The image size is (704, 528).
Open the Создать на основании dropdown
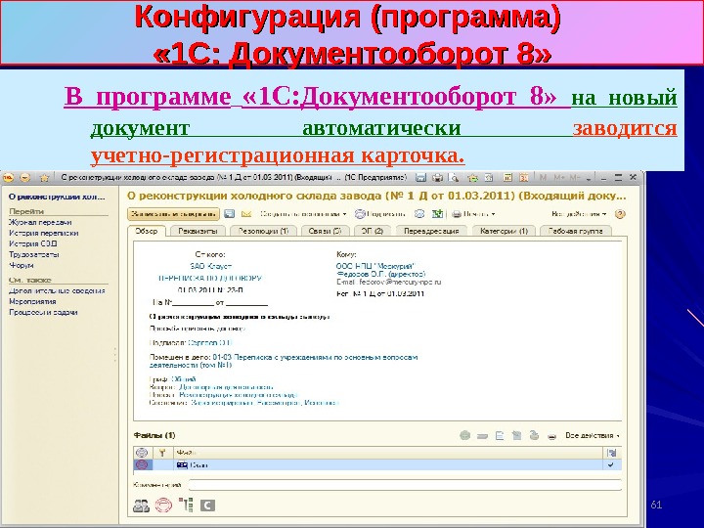(x=303, y=214)
